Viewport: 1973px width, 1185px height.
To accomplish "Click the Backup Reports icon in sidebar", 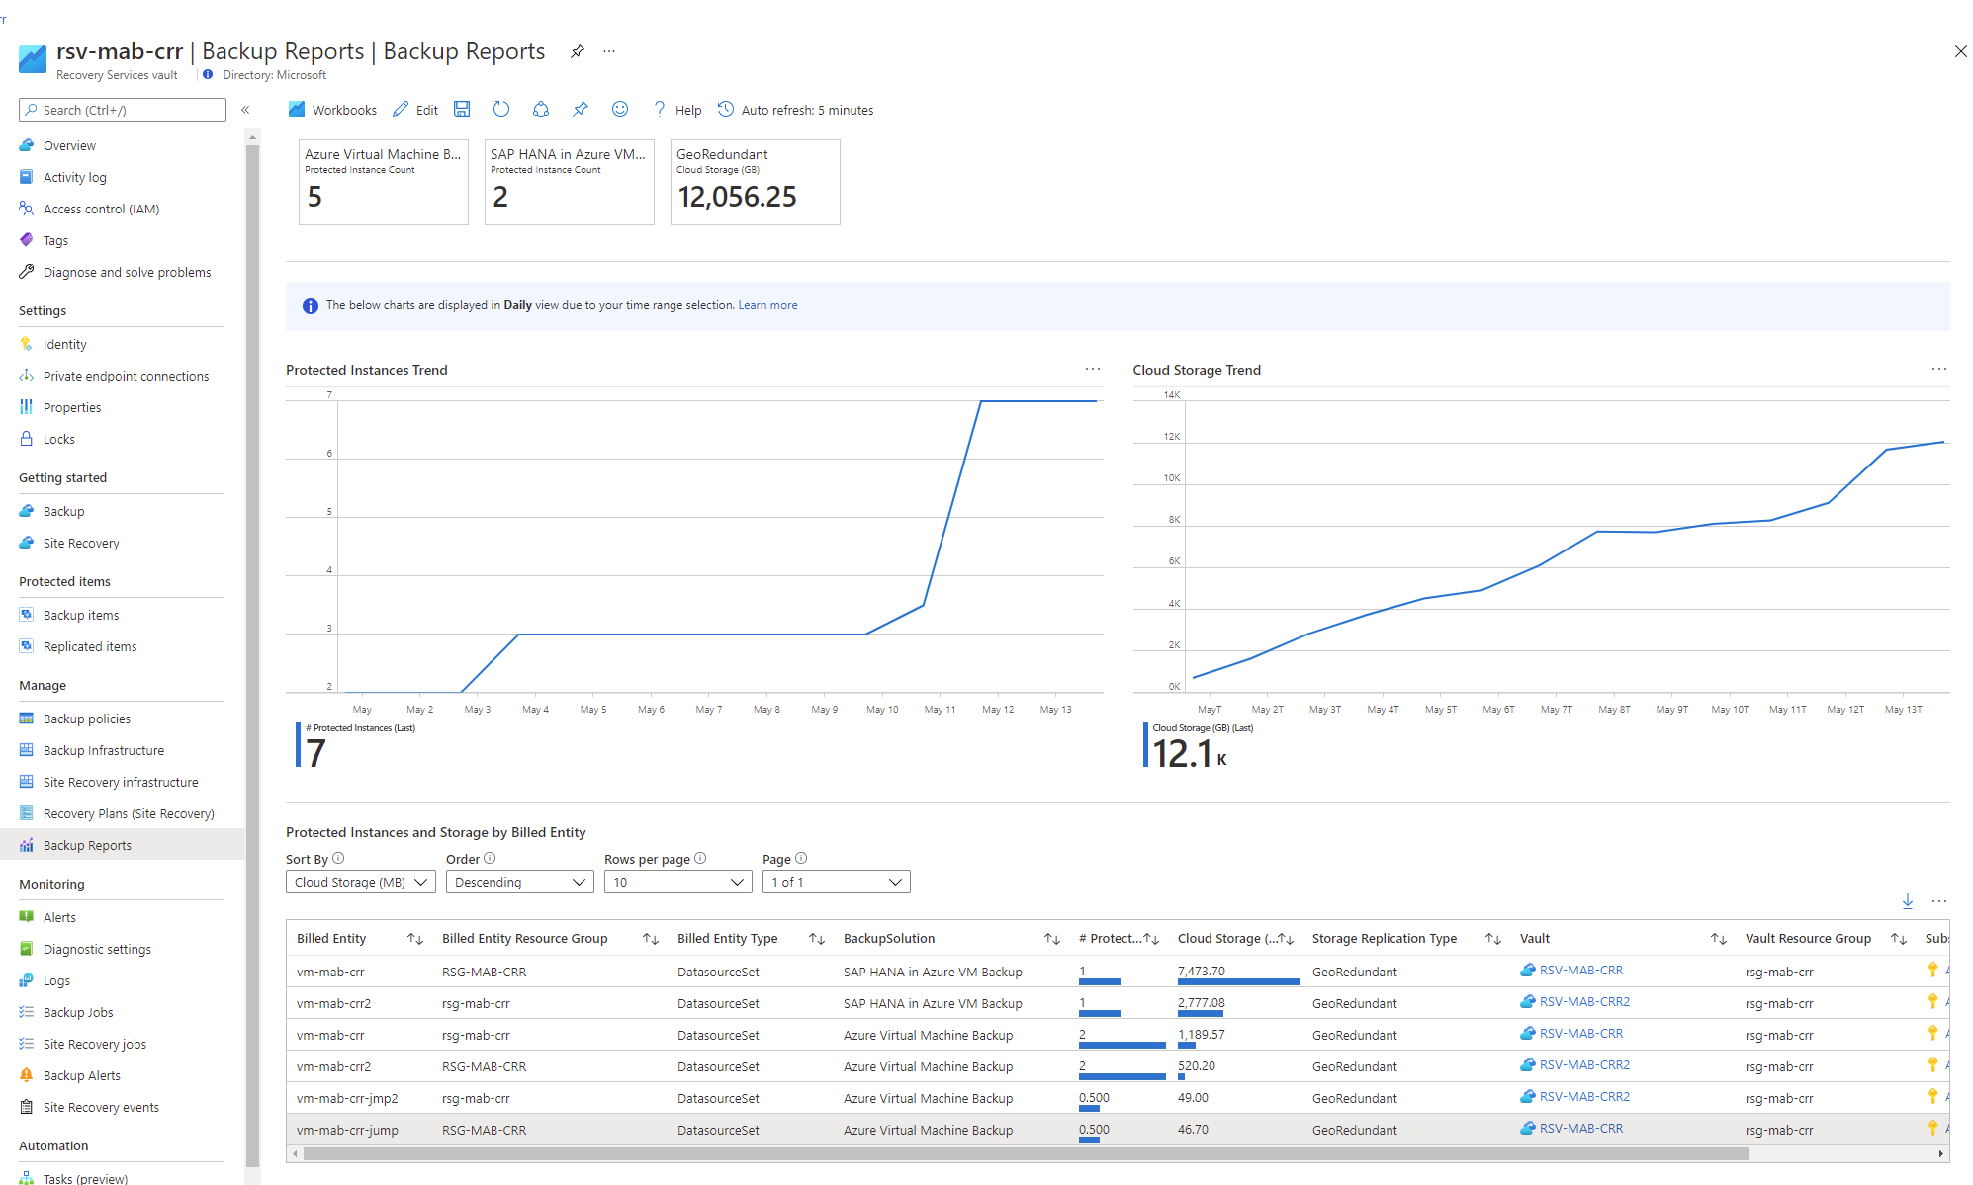I will coord(26,845).
